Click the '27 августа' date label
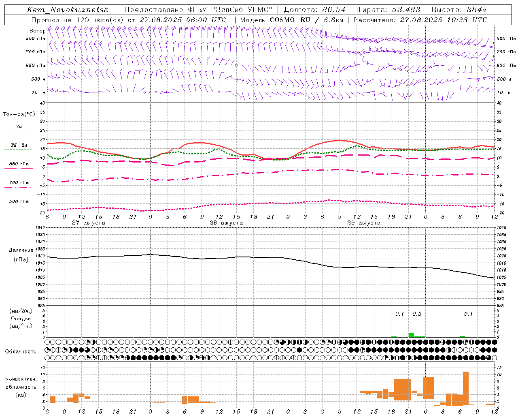The width and height of the screenshot is (518, 415). 89,223
